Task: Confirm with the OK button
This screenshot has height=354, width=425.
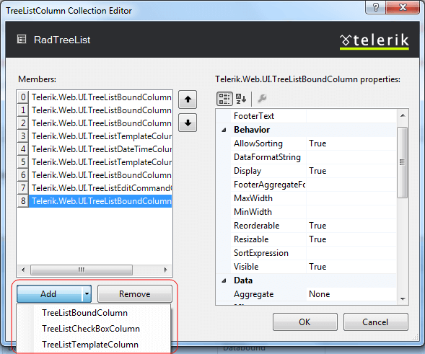Action: pyautogui.click(x=305, y=322)
